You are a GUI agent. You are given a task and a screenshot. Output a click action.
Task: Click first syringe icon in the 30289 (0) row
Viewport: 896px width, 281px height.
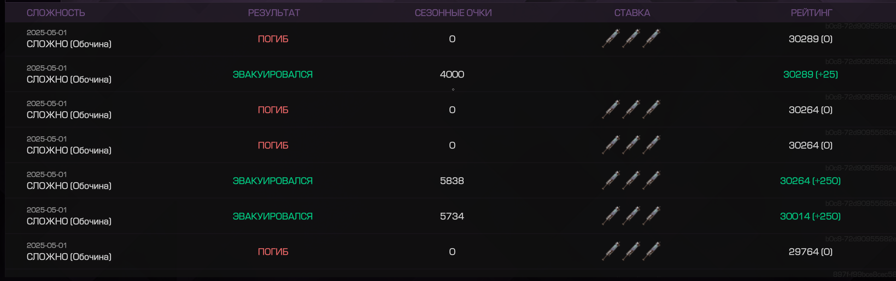tap(611, 39)
